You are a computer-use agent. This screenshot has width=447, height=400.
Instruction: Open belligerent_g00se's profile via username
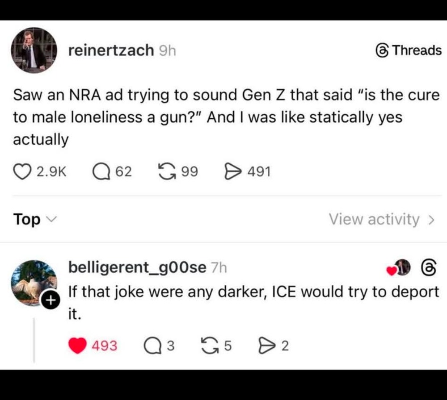tap(137, 267)
